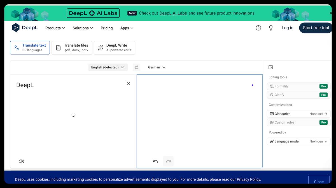Open the Products menu
This screenshot has width=336, height=188.
[55, 28]
